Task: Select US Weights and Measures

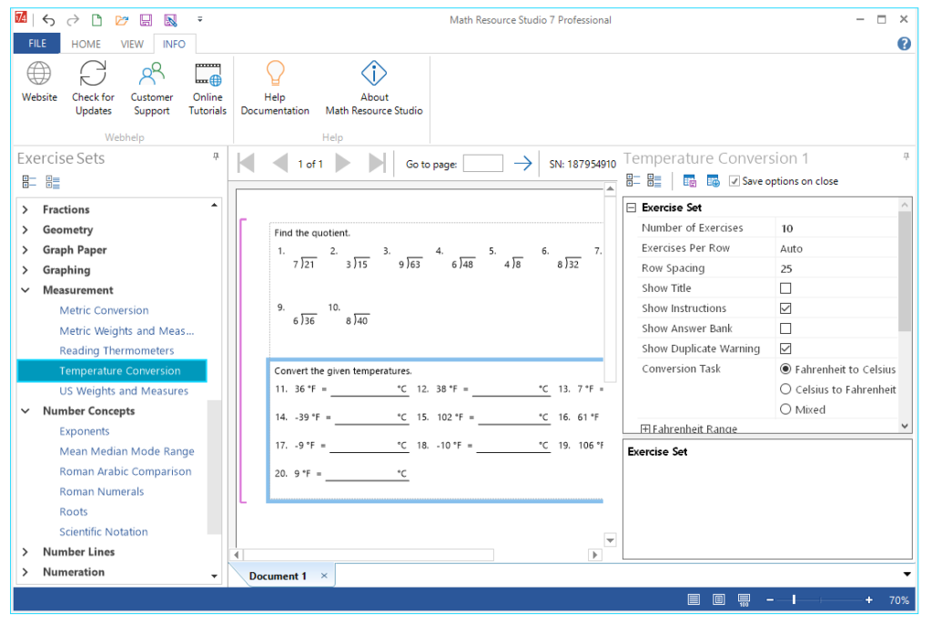Action: [x=124, y=391]
